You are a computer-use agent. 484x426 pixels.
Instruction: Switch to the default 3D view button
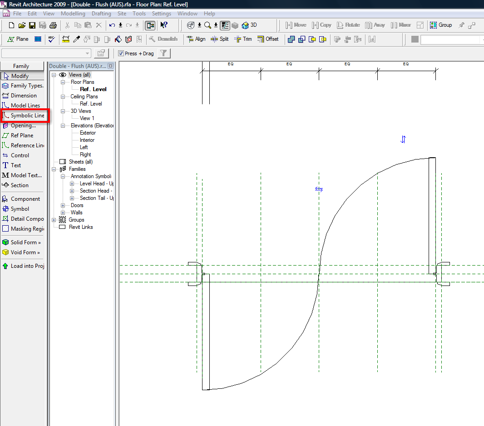click(249, 25)
